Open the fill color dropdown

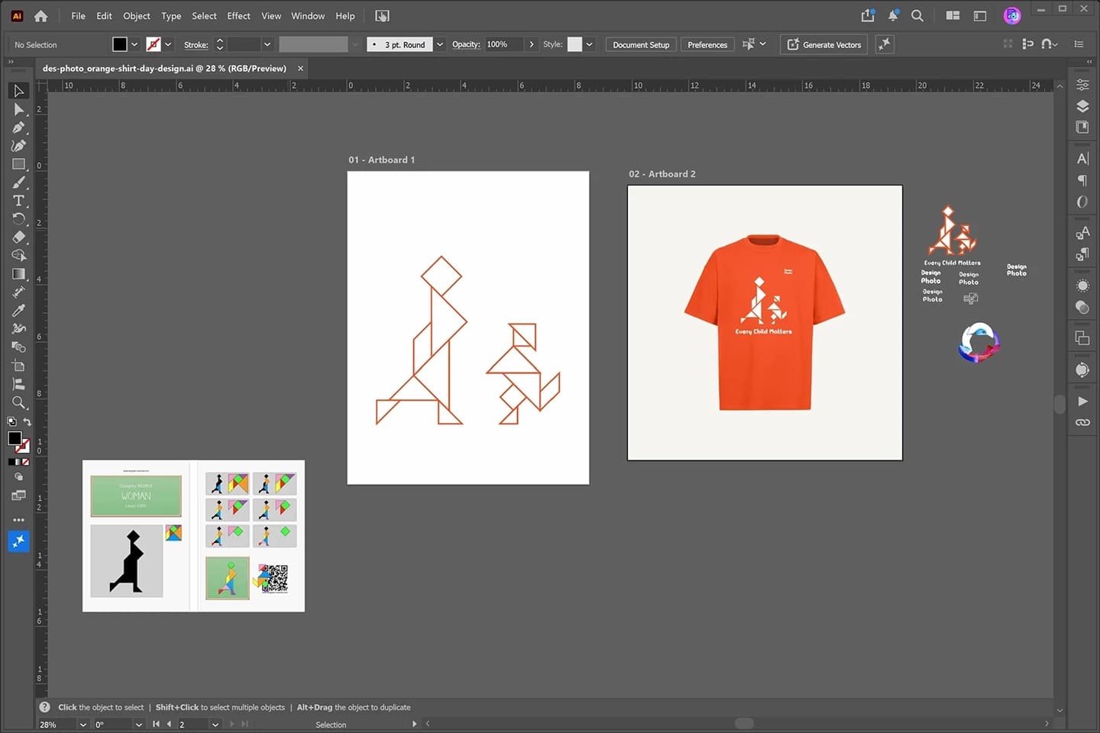[x=134, y=44]
